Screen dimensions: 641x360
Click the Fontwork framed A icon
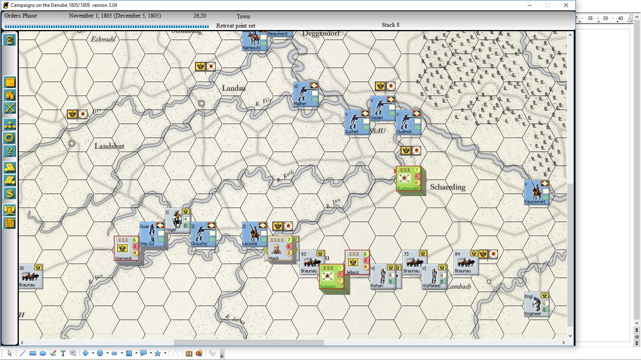189,353
